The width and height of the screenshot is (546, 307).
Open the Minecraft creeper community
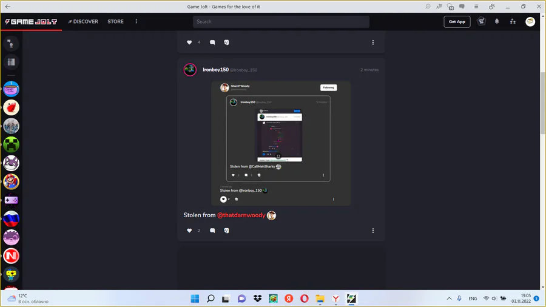coord(11,144)
